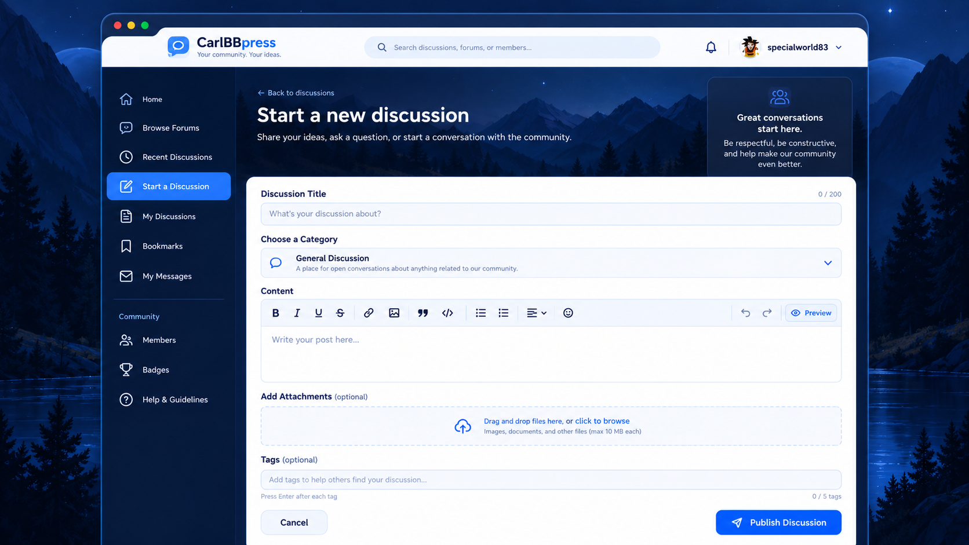
Task: Open My Messages
Action: click(169, 276)
